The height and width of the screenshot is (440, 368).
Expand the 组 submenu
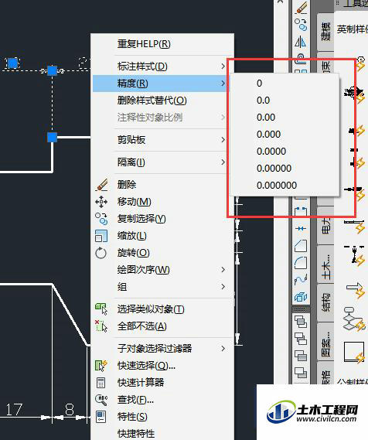[163, 287]
